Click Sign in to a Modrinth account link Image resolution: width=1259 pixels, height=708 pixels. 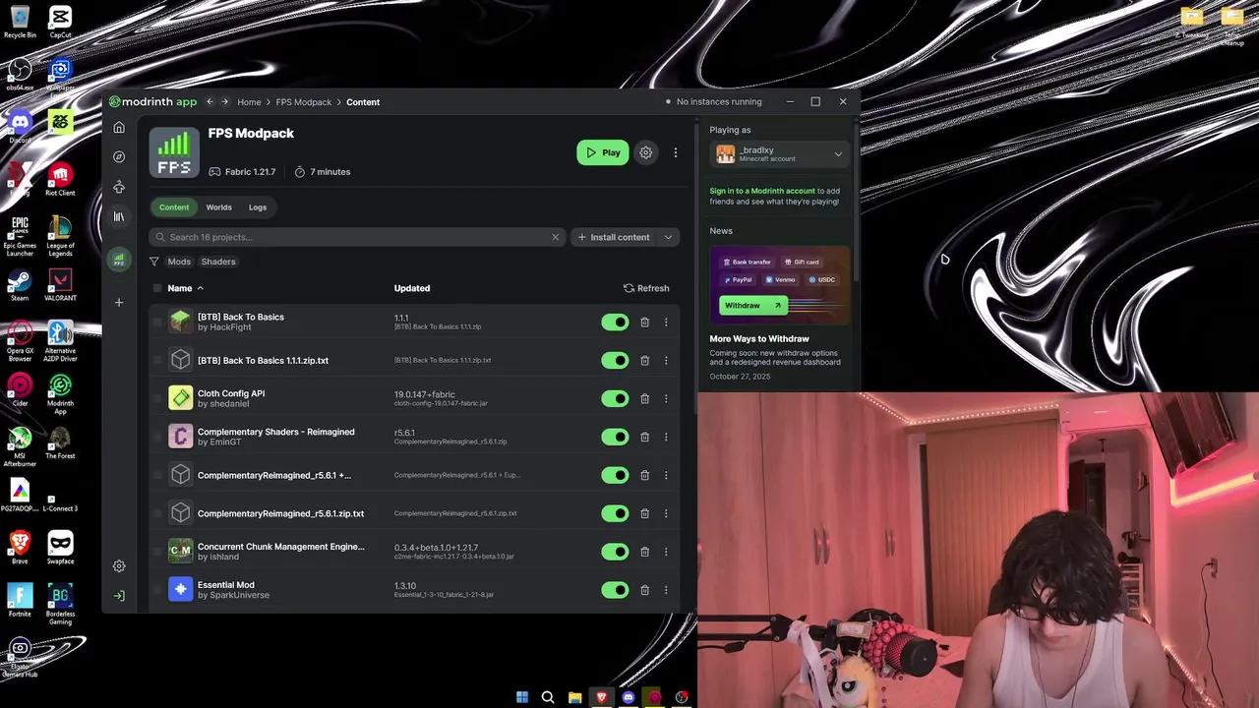[x=762, y=191]
